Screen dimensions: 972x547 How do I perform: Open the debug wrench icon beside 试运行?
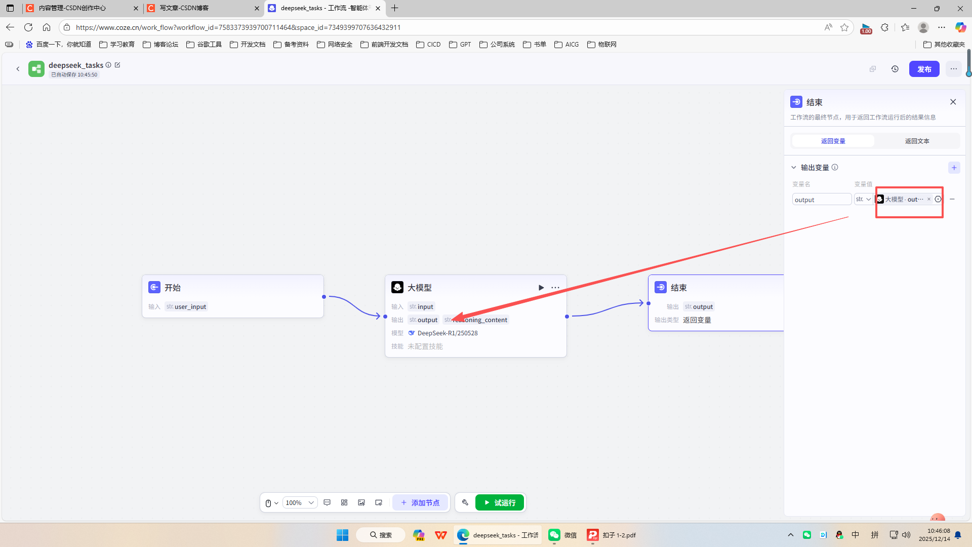[x=465, y=502]
